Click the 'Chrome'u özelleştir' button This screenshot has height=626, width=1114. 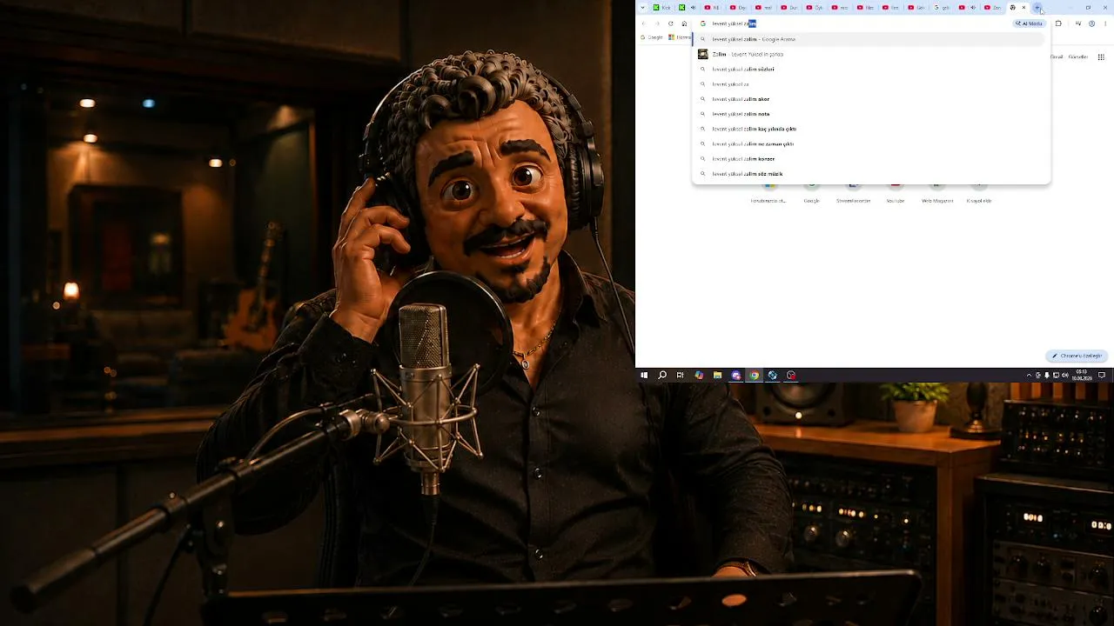(x=1077, y=356)
